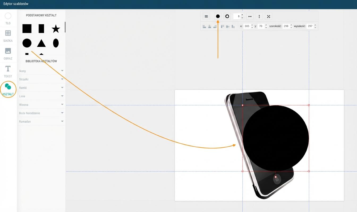Select the black circle on canvas
This screenshot has width=357, height=212.
pyautogui.click(x=276, y=138)
